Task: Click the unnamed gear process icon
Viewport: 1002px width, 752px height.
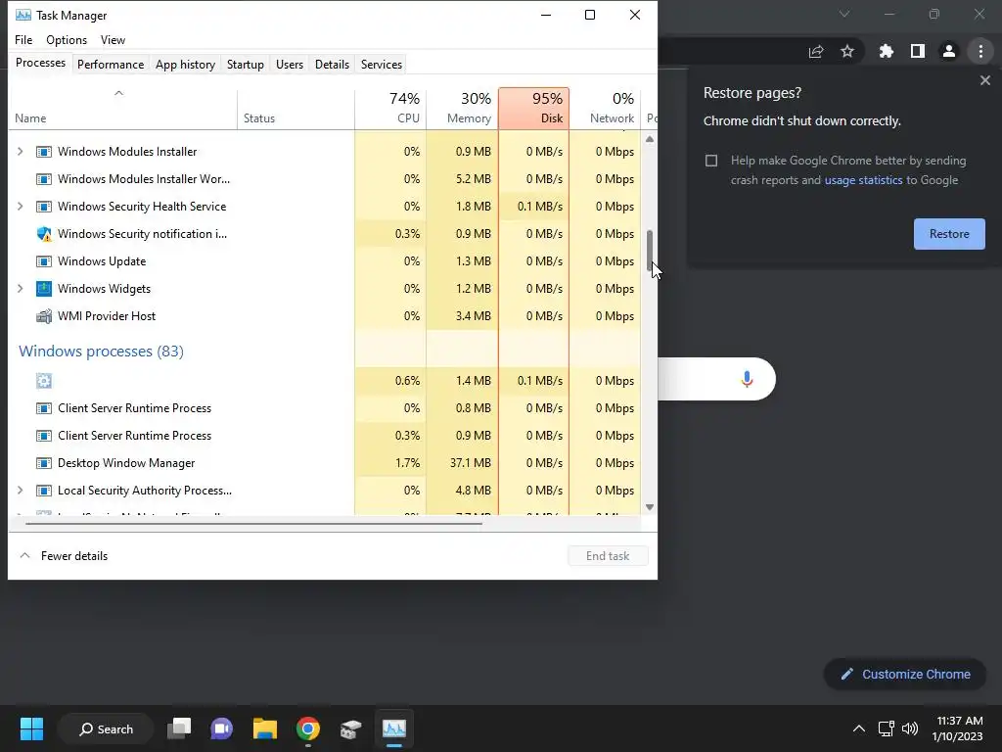Action: [43, 381]
